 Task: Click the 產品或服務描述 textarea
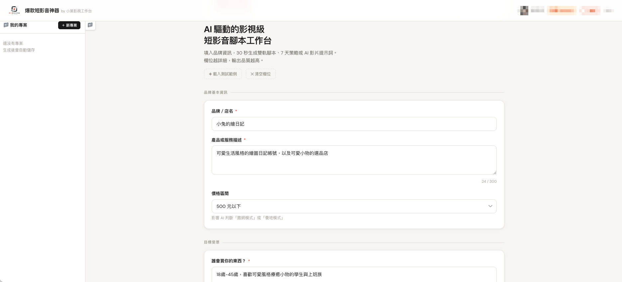pyautogui.click(x=354, y=160)
